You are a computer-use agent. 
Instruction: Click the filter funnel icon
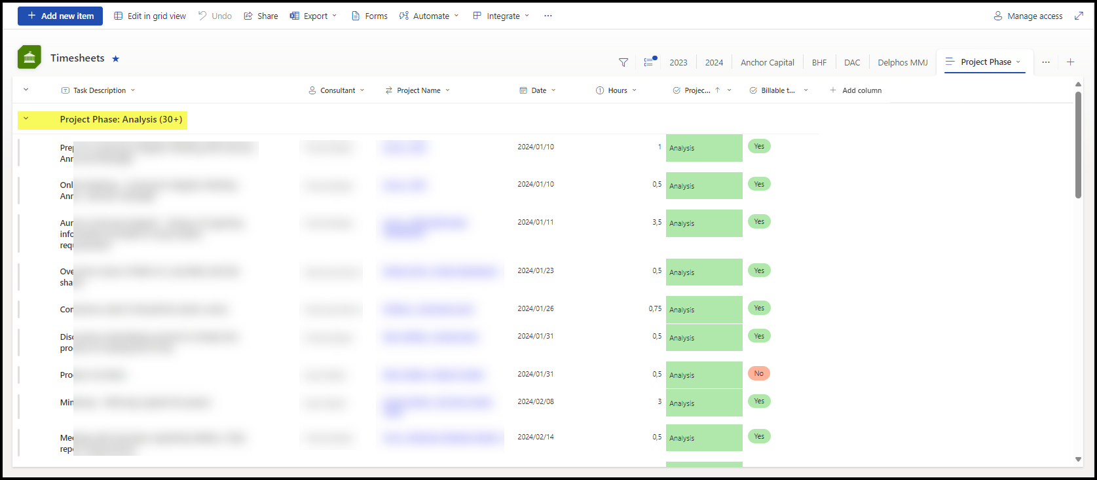point(623,63)
